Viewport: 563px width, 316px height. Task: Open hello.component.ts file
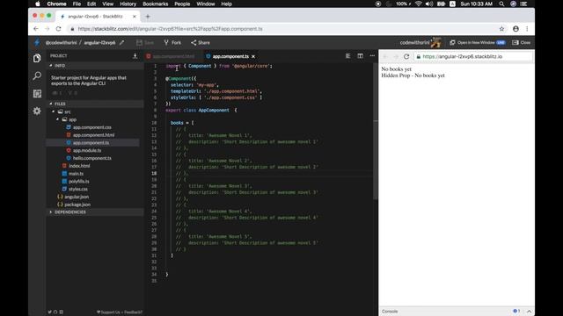(x=91, y=158)
